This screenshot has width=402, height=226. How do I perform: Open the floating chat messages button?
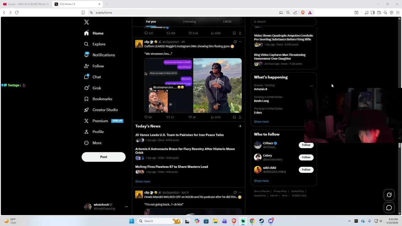click(389, 208)
